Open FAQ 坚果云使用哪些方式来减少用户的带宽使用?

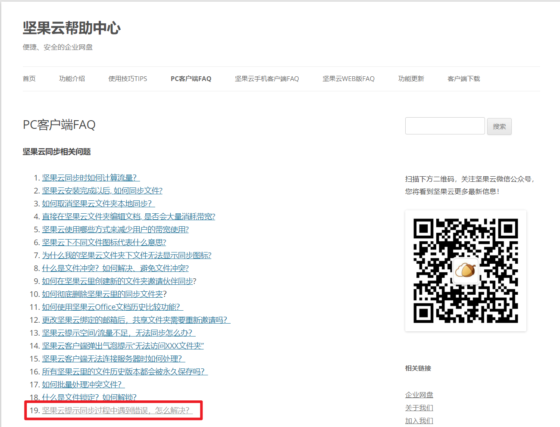(x=115, y=229)
